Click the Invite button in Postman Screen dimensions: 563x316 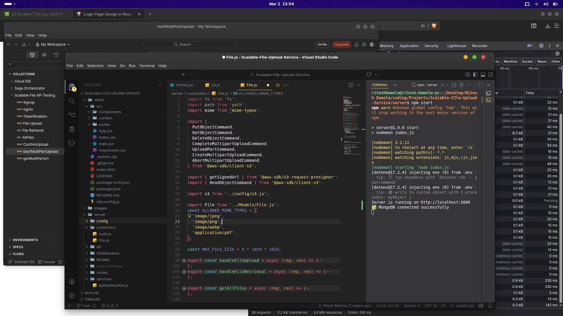click(x=322, y=44)
